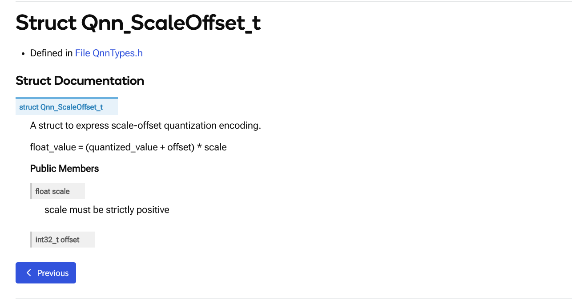
Task: Open the File QnnTypes.h link
Action: tap(109, 53)
